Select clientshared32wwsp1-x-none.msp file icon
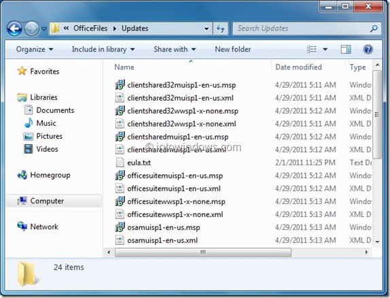 pos(120,111)
